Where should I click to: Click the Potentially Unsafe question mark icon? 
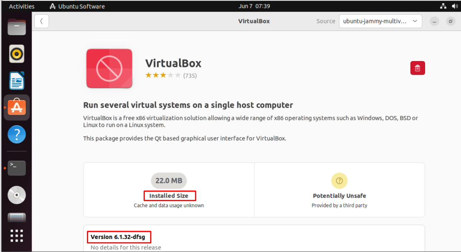339,181
